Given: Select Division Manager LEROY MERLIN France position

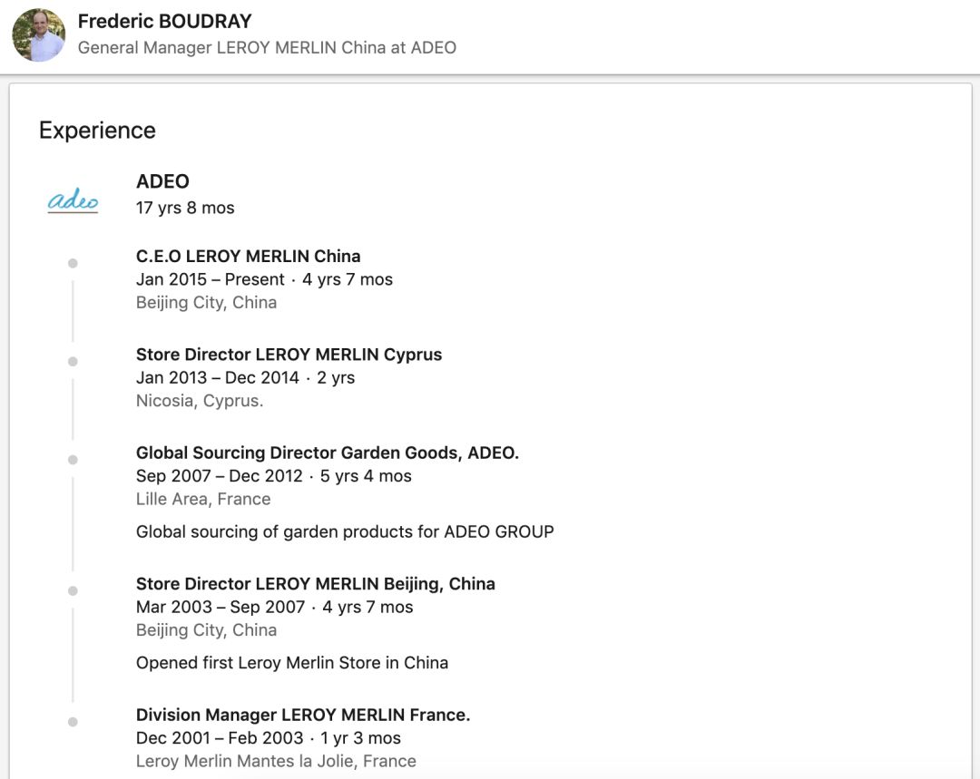Looking at the screenshot, I should (303, 715).
